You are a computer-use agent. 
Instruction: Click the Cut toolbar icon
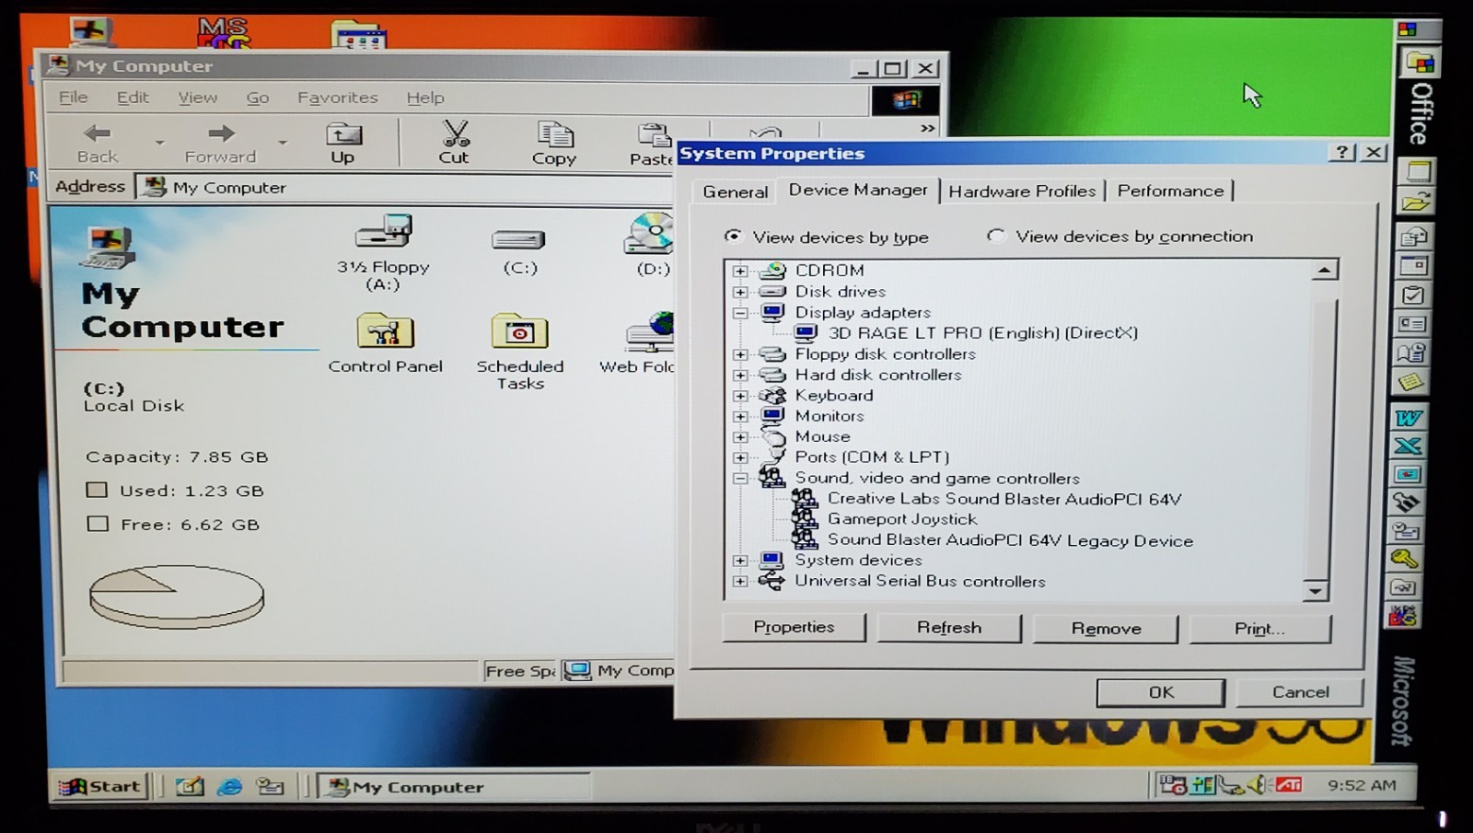pyautogui.click(x=454, y=144)
